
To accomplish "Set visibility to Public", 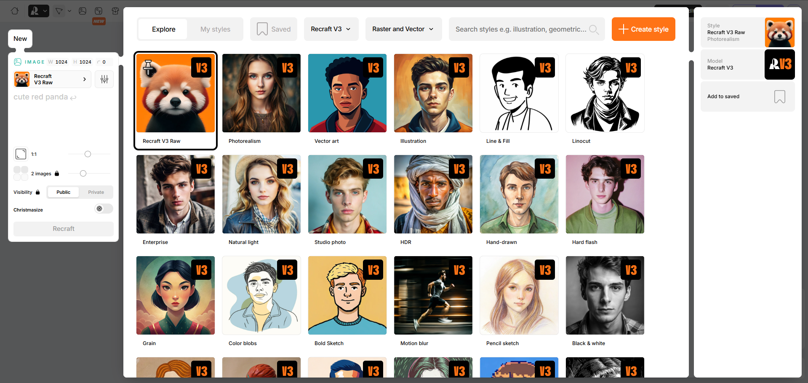I will pyautogui.click(x=64, y=192).
